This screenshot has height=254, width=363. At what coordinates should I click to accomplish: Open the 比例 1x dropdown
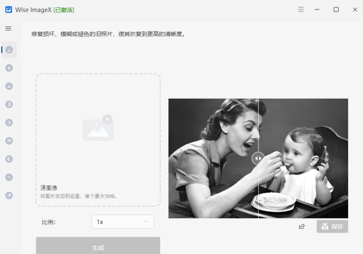point(123,222)
